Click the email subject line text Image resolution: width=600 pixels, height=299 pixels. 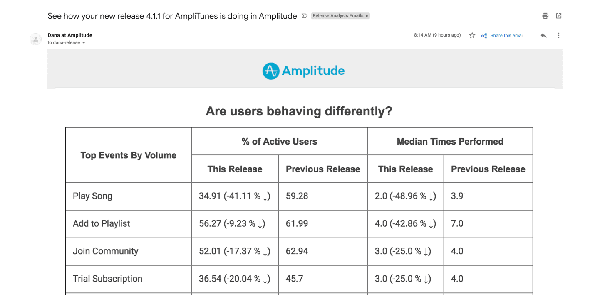coord(172,16)
